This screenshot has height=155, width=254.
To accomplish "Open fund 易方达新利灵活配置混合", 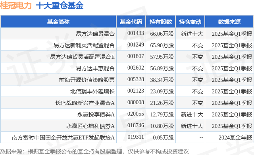I will pos(84,45).
